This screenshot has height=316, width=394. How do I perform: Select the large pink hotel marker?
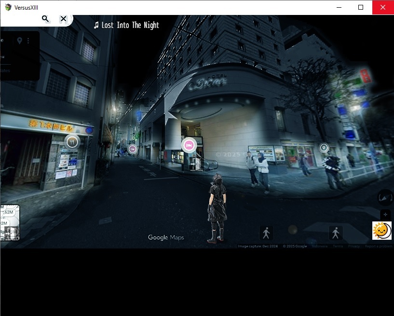click(189, 145)
